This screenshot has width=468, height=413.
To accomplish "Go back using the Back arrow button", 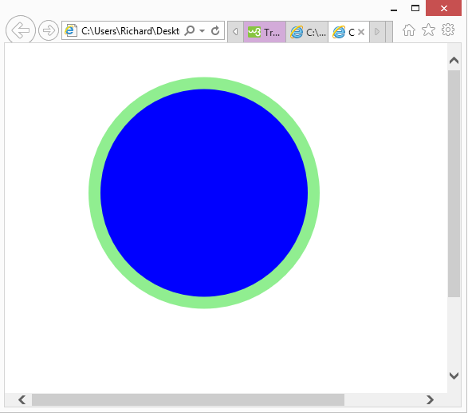I will point(21,30).
